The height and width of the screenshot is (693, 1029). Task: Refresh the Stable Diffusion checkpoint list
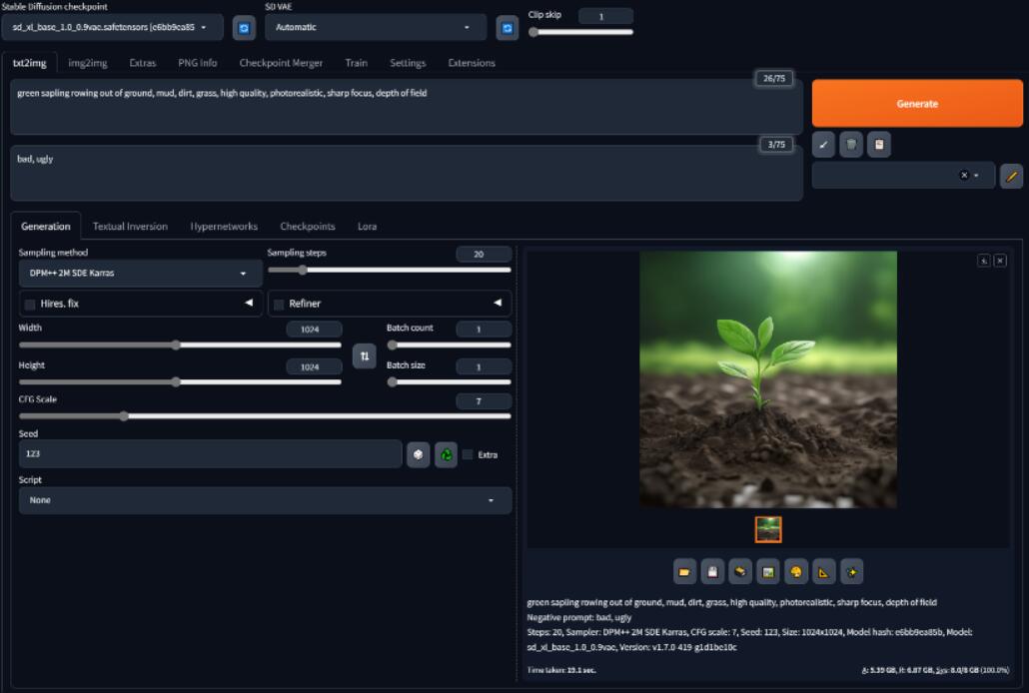(x=244, y=28)
